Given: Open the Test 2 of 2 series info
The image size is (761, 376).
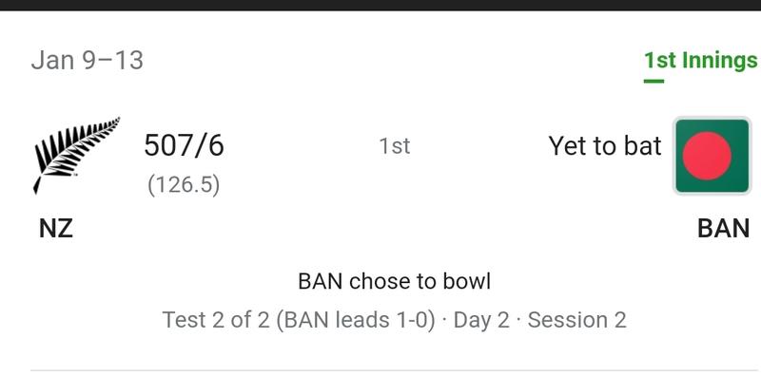Looking at the screenshot, I should [216, 320].
